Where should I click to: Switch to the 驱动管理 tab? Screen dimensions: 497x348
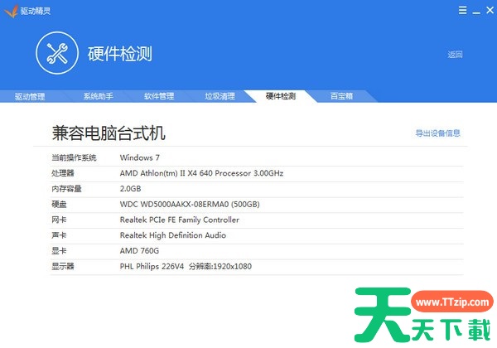(30, 96)
